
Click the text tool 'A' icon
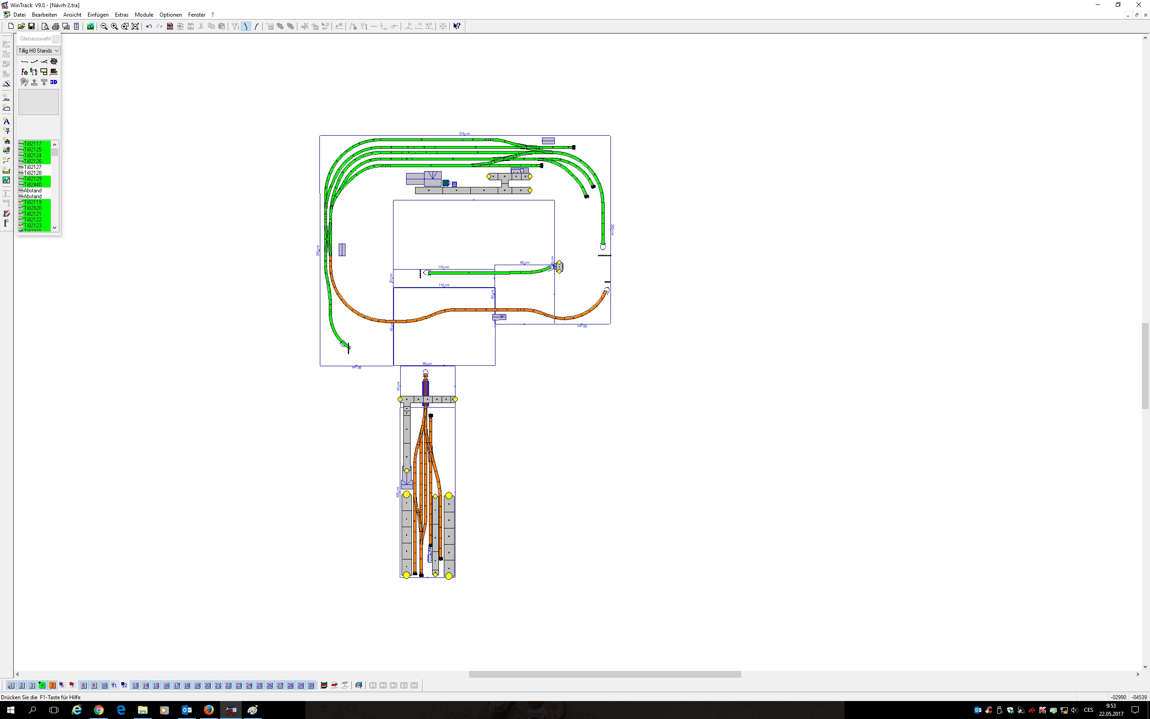coord(6,121)
